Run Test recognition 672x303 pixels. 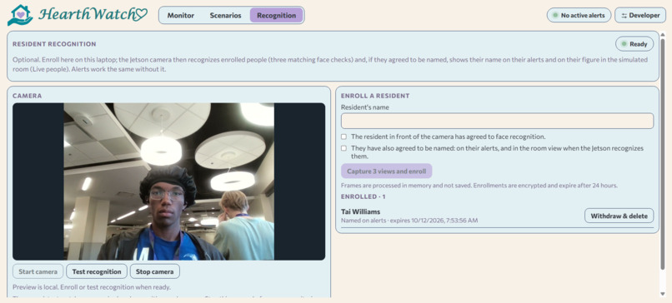click(97, 271)
